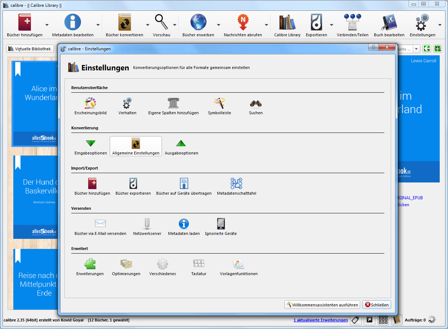Open the Suchen preferences with binoculars
Viewport: 448px width, 329px height.
256,106
